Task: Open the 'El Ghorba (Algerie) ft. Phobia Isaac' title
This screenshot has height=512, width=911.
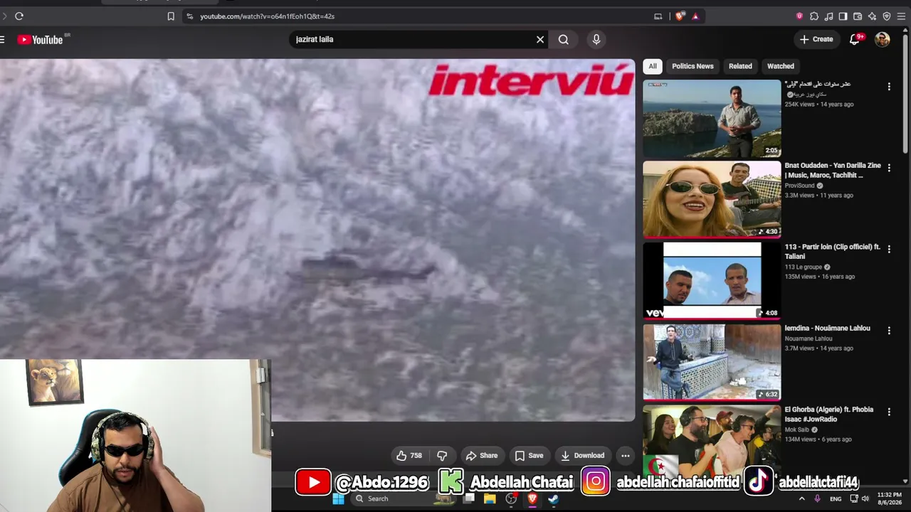Action: click(829, 415)
